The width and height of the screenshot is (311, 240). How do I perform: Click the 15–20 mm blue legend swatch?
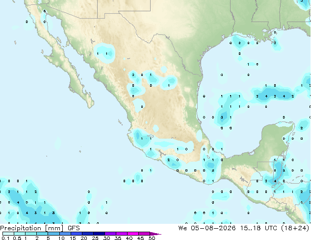click(x=77, y=234)
